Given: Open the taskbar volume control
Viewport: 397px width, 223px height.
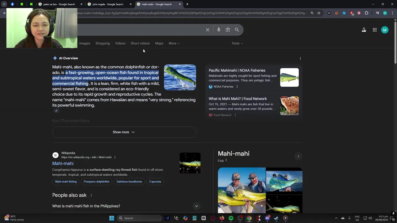Looking at the screenshot, I should [370, 218].
